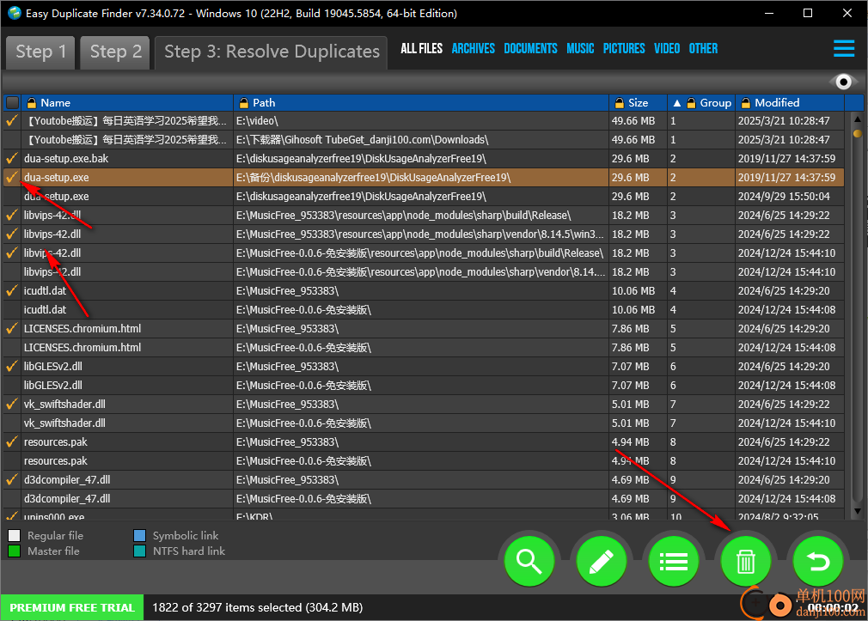The height and width of the screenshot is (621, 868).
Task: Click the green Master file color swatch
Action: pyautogui.click(x=15, y=551)
